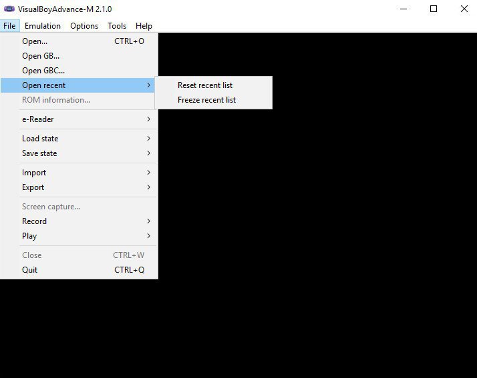Close the VisualBoyAdvance-M window
Image resolution: width=477 pixels, height=378 pixels.
point(464,9)
